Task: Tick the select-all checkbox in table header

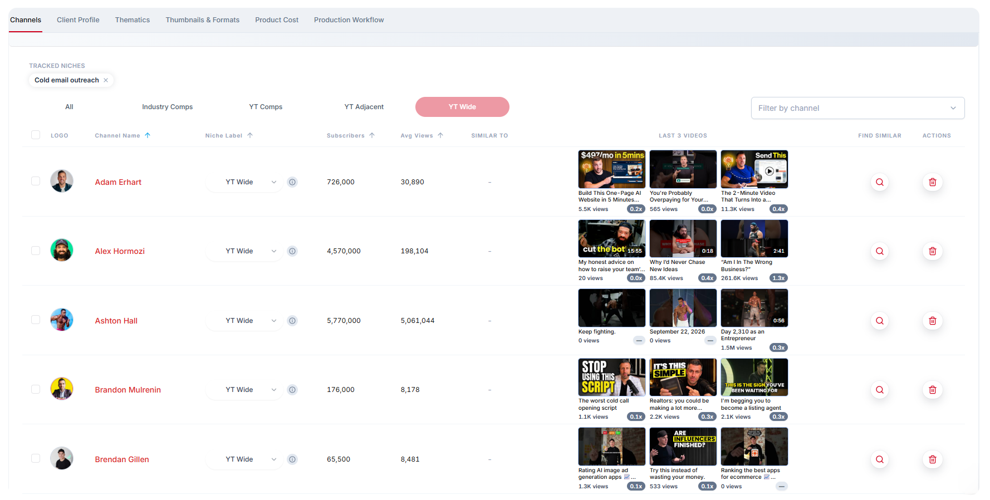Action: point(36,135)
